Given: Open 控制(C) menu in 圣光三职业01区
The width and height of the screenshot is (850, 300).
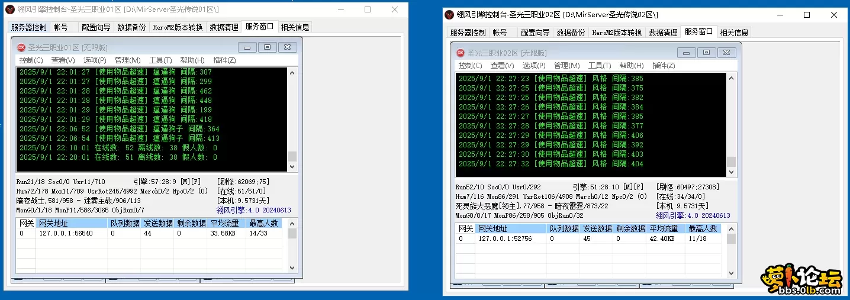Looking at the screenshot, I should [31, 60].
